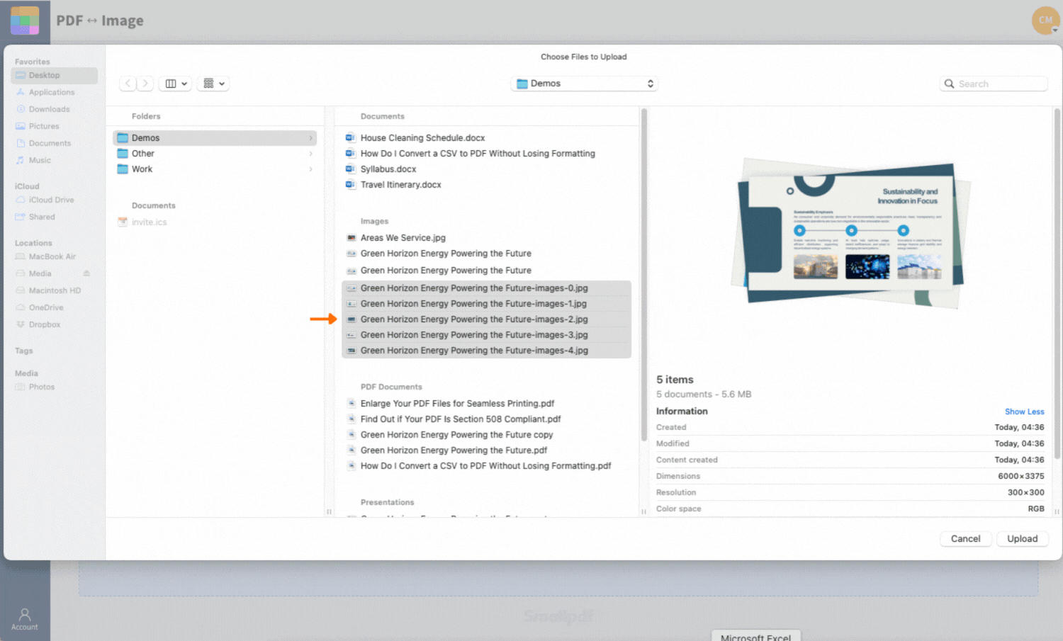Click the eject icon next to Media
This screenshot has height=641, width=1063.
[x=85, y=273]
